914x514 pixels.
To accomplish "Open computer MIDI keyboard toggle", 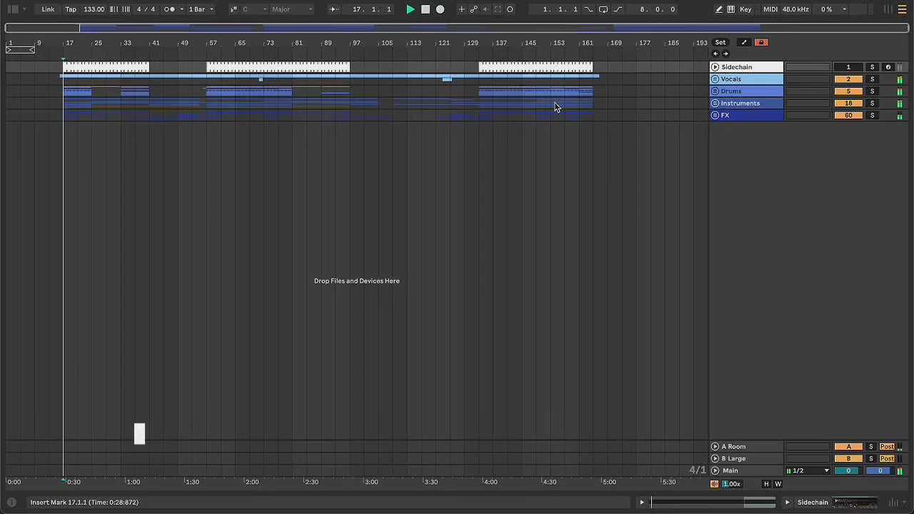I will click(x=731, y=9).
